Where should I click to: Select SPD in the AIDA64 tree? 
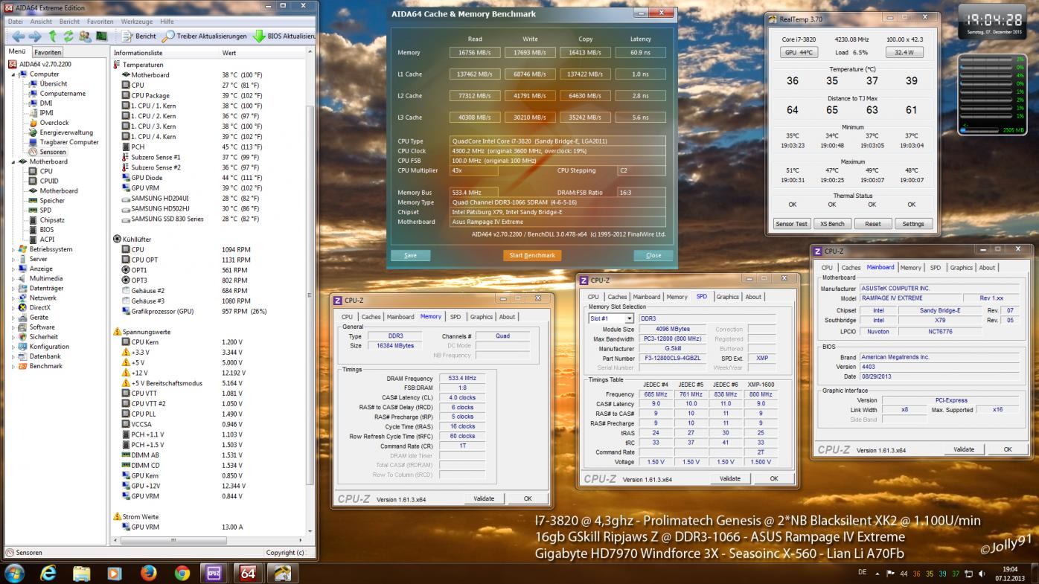(45, 211)
